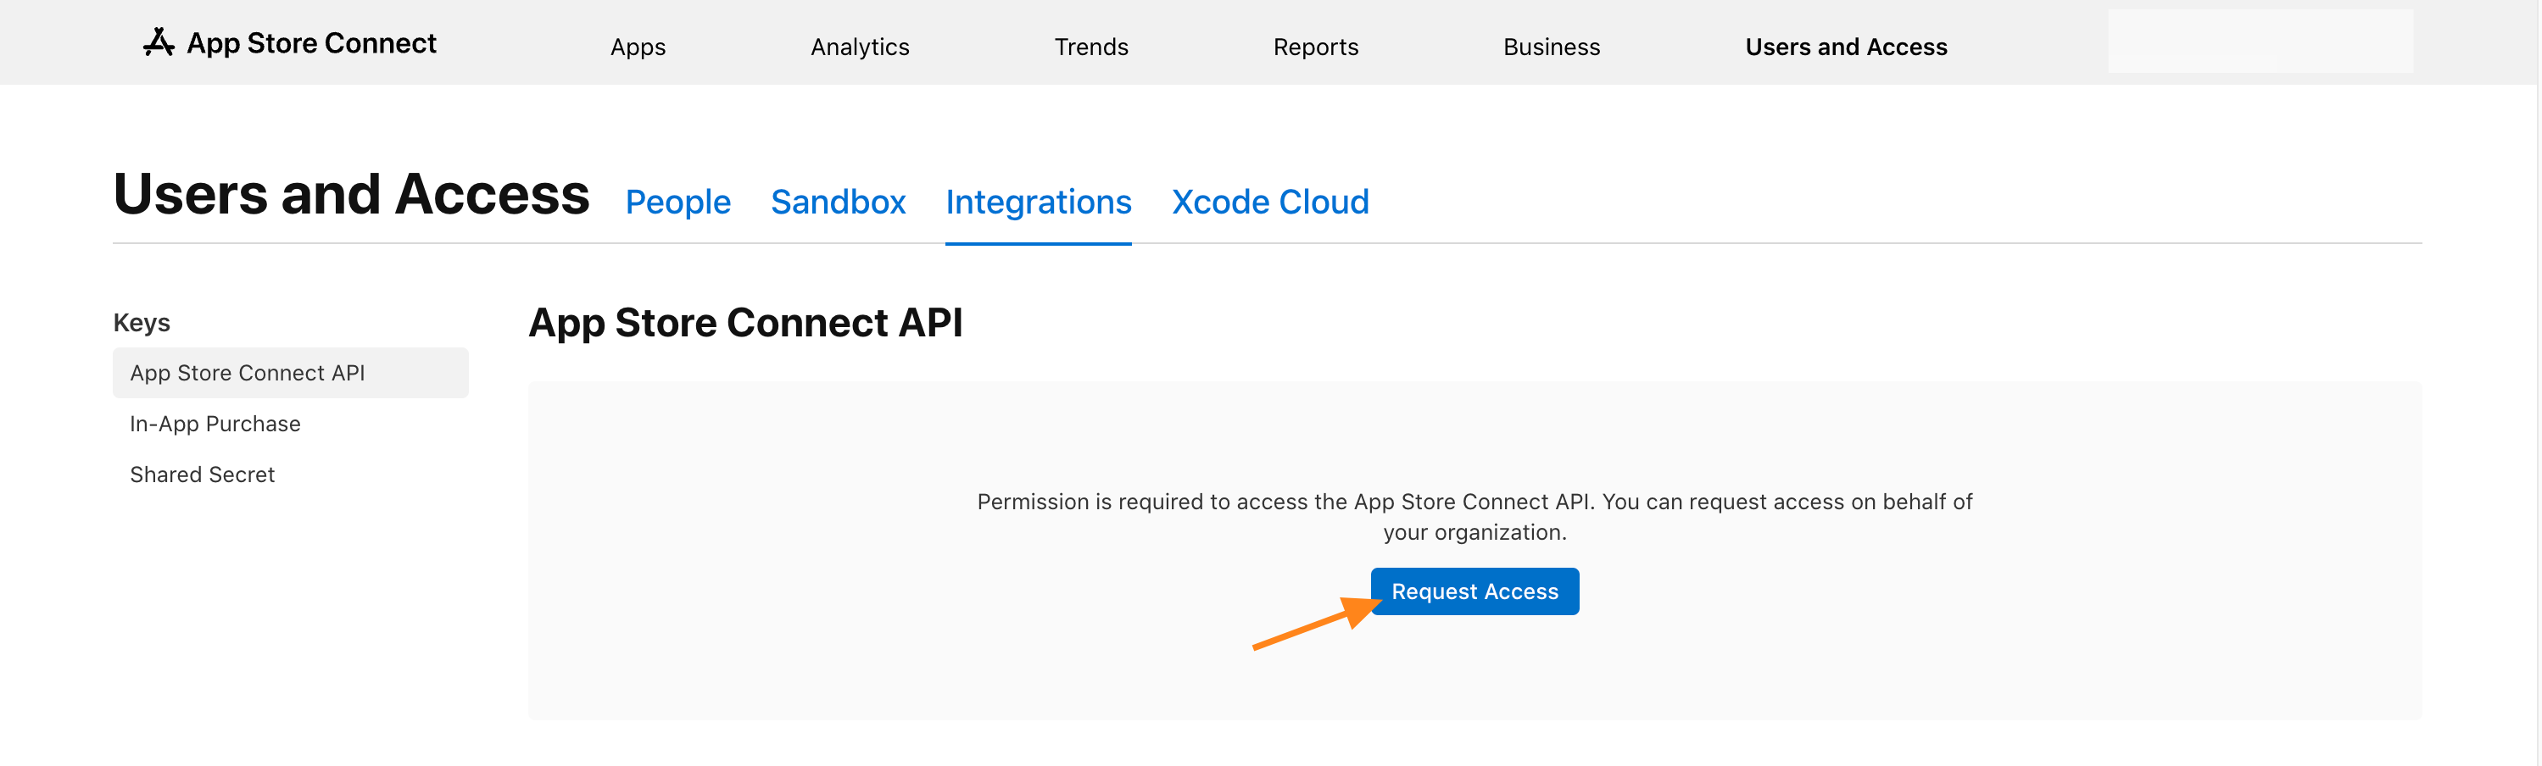
Task: Open the Business section
Action: [x=1552, y=47]
